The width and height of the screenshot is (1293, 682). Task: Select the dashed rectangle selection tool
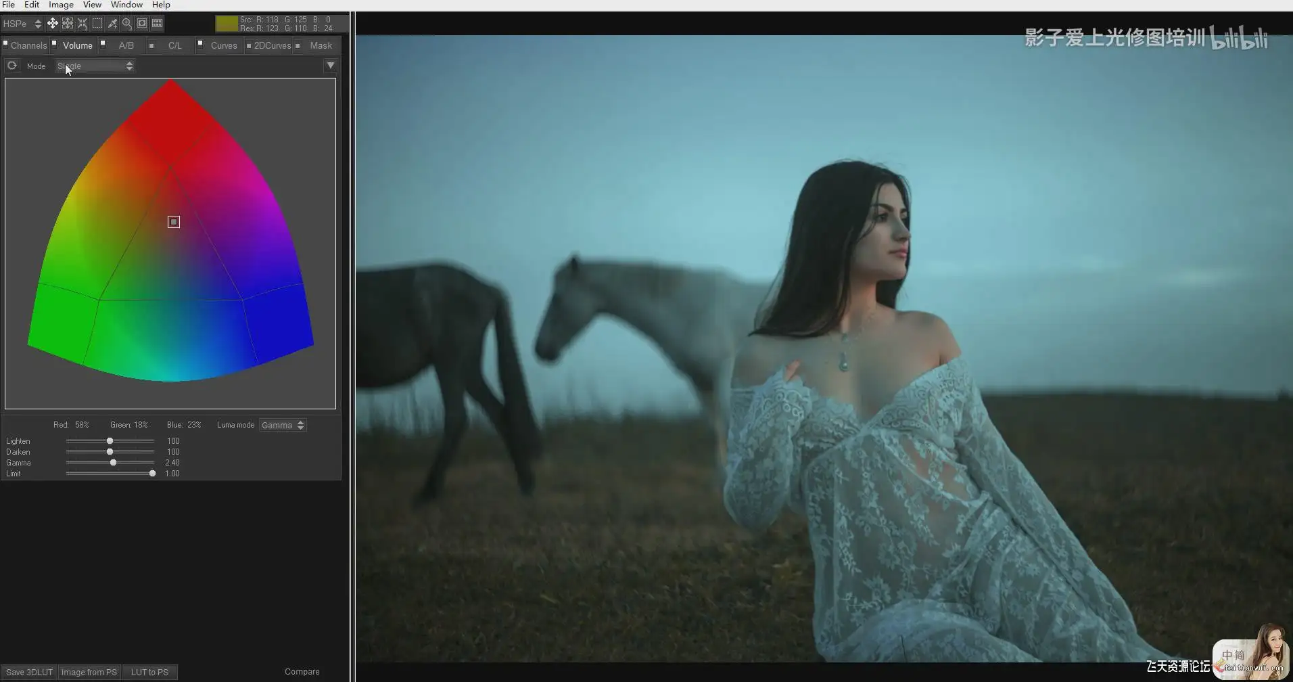[x=97, y=23]
